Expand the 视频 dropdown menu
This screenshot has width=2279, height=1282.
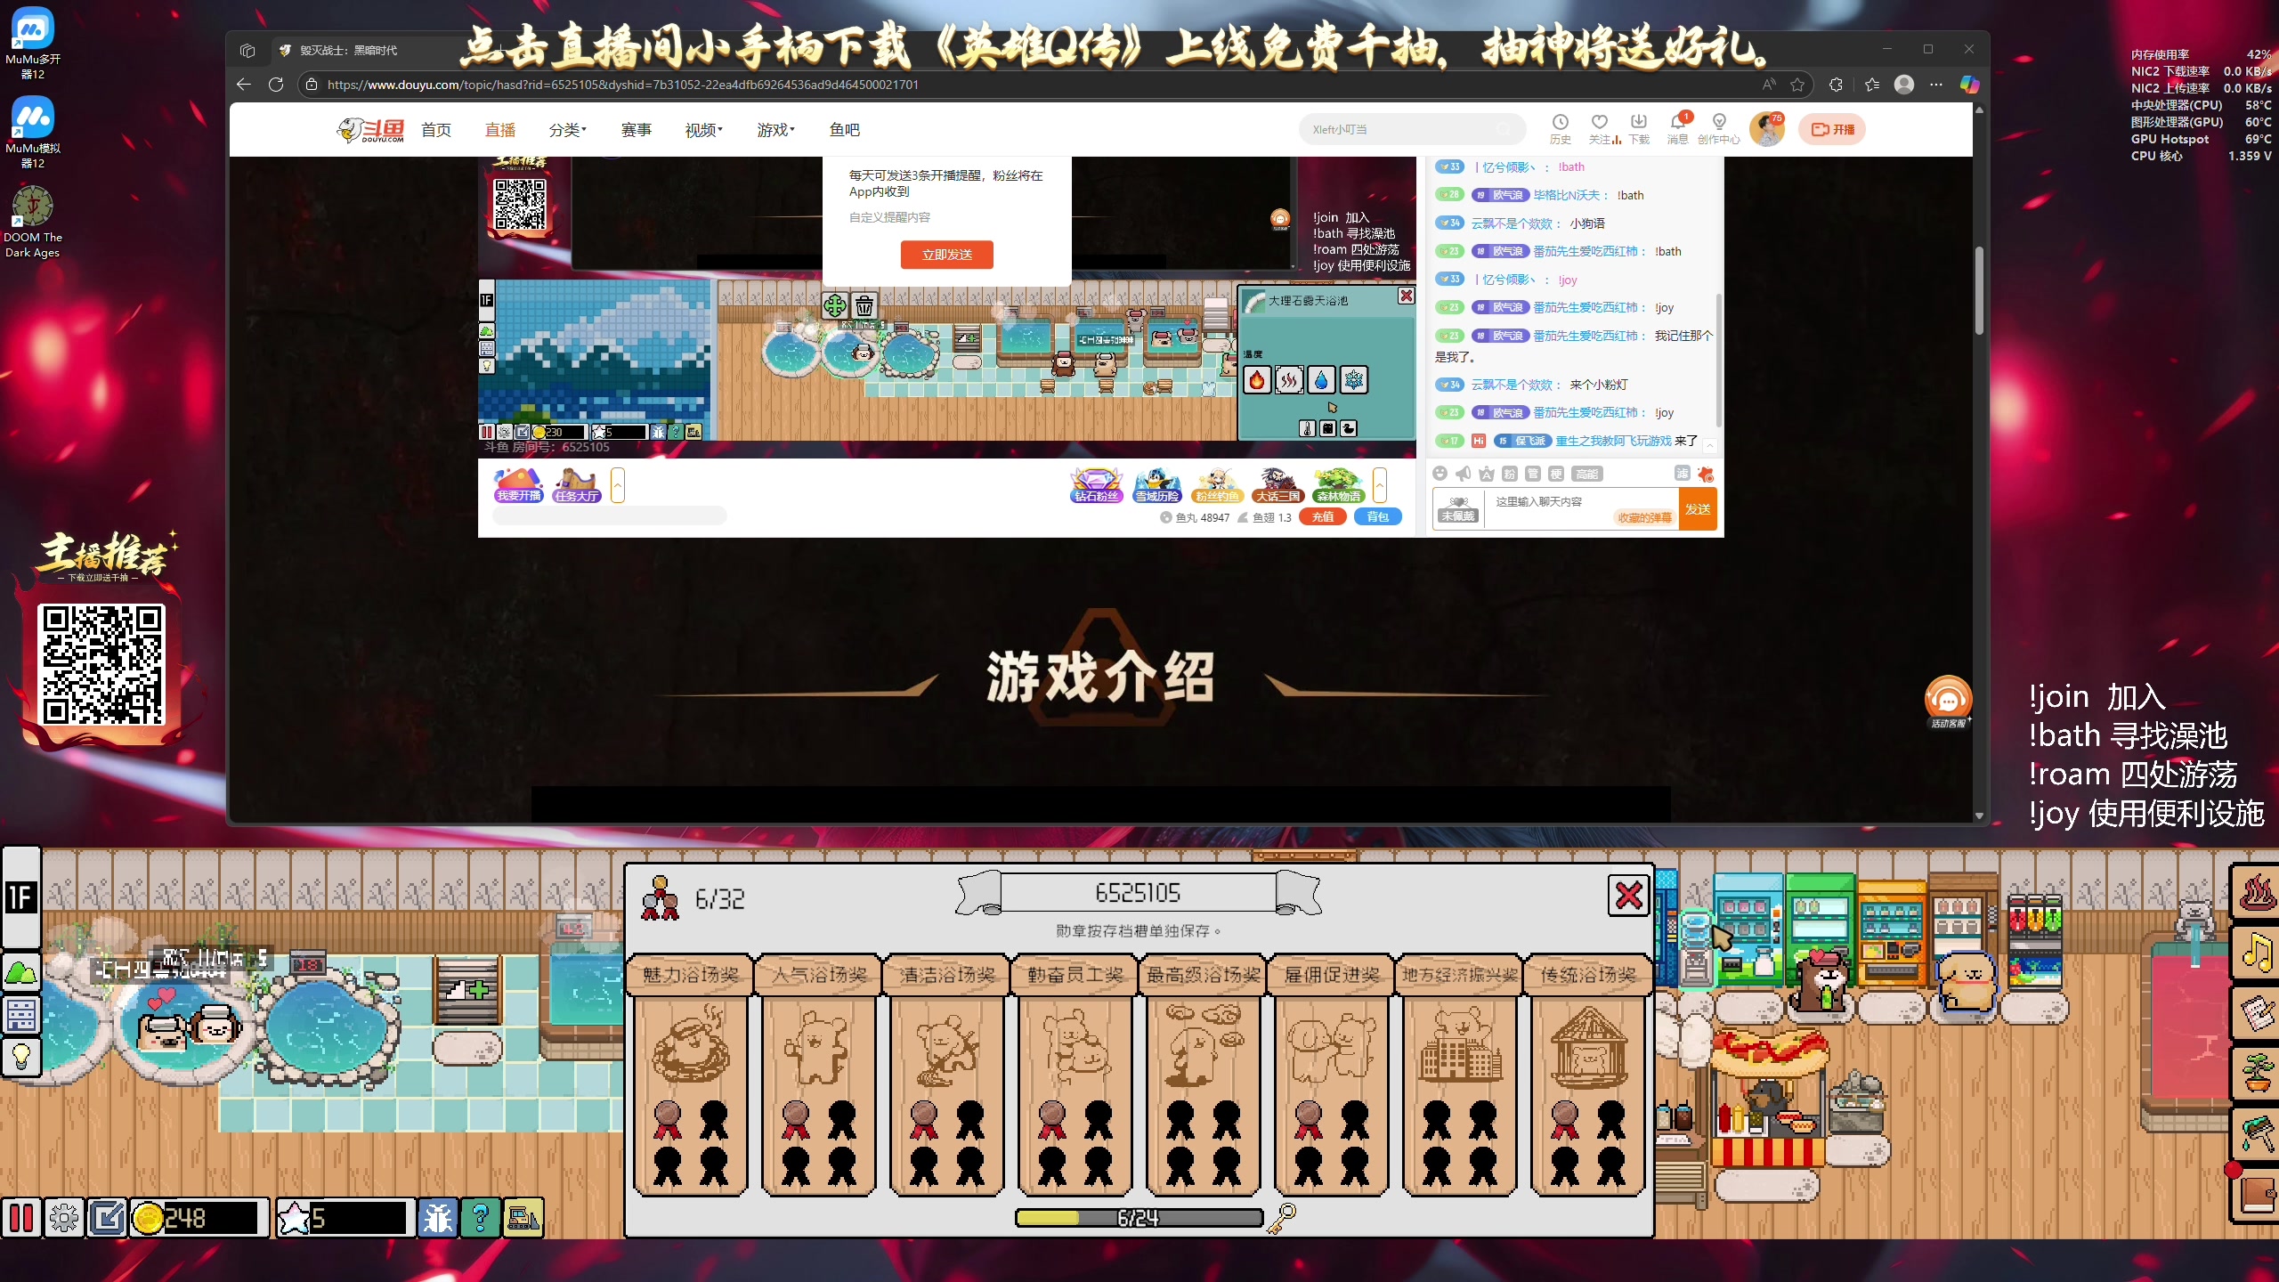coord(703,130)
